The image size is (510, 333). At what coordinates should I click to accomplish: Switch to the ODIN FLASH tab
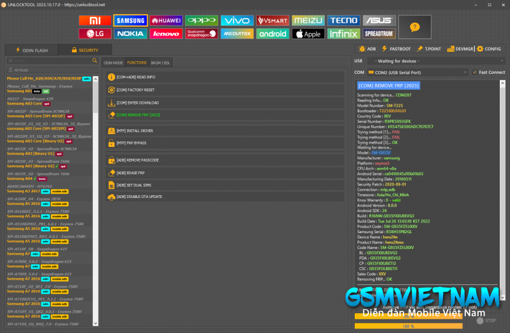click(x=32, y=50)
